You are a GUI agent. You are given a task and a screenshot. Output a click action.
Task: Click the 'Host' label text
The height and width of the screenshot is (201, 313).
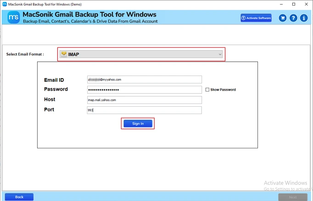pos(50,99)
